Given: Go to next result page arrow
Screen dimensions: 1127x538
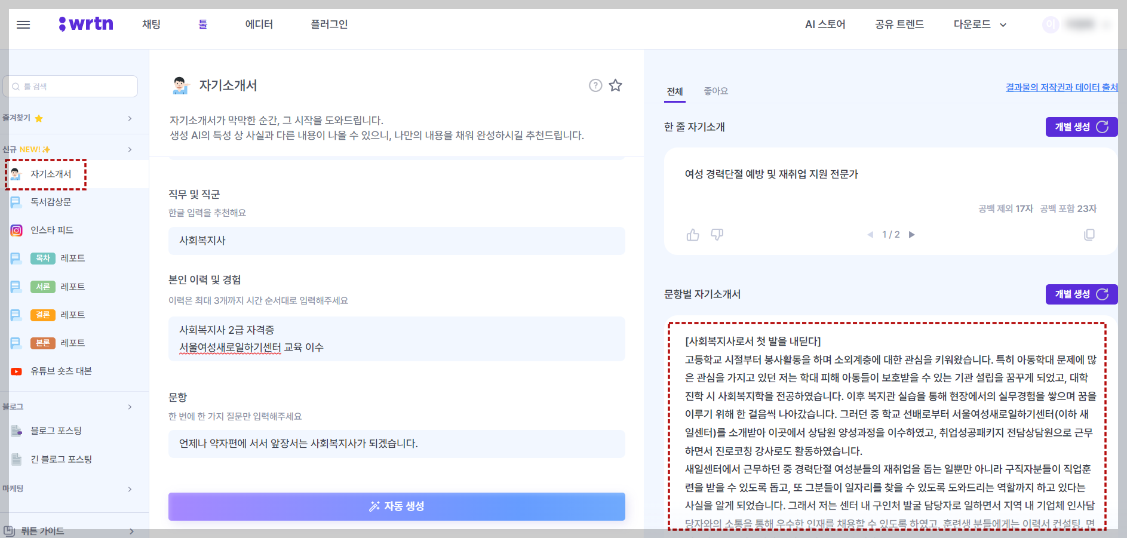Looking at the screenshot, I should (912, 235).
